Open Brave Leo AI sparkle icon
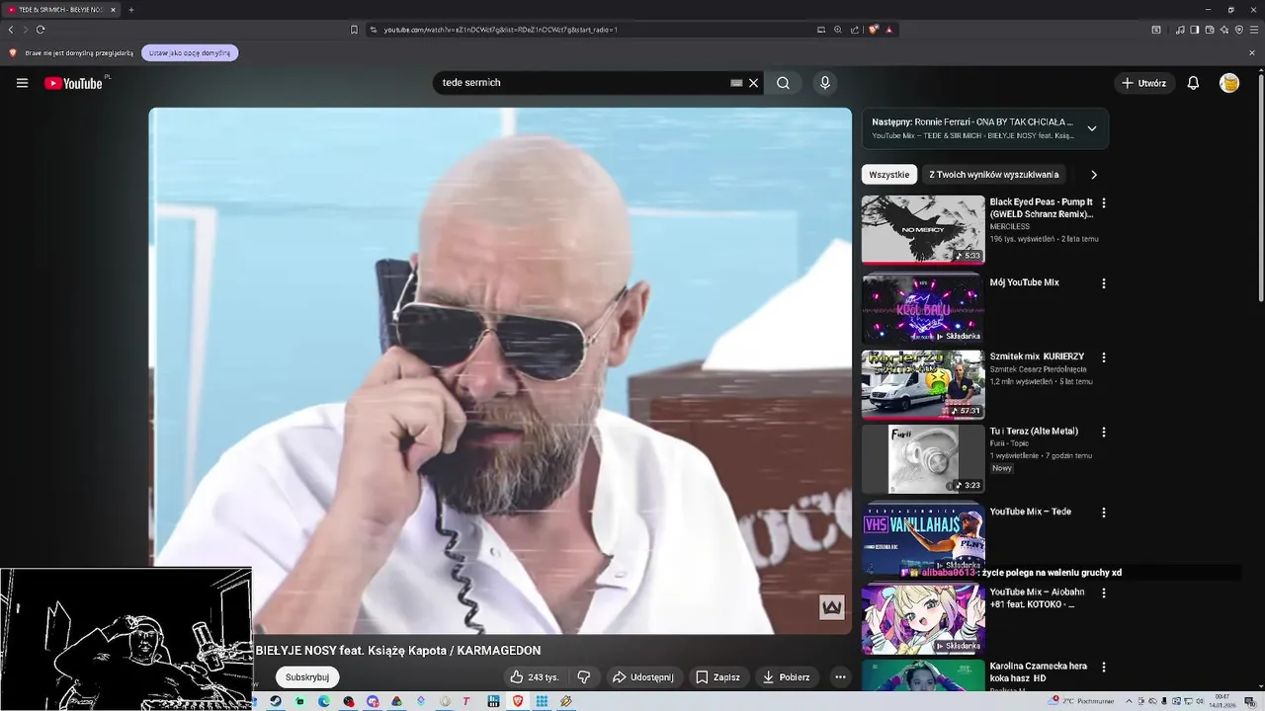 click(1224, 30)
